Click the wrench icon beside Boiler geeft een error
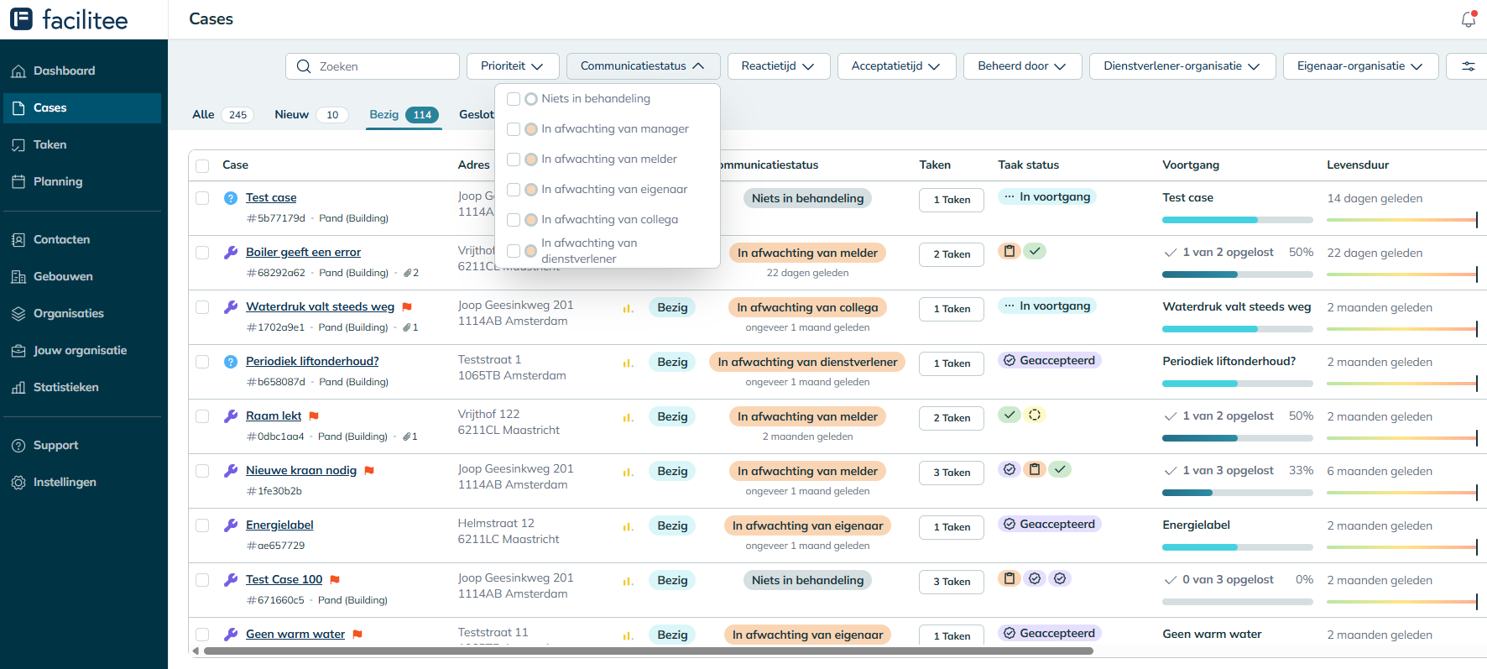 pos(231,253)
